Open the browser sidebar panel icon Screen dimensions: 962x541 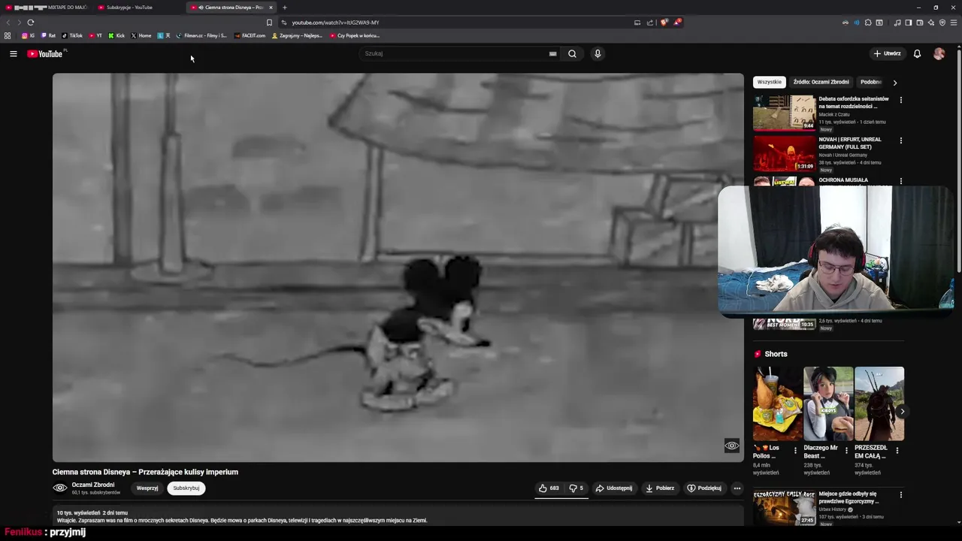coord(909,23)
